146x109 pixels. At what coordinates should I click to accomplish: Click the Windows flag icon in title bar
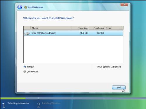25,7
